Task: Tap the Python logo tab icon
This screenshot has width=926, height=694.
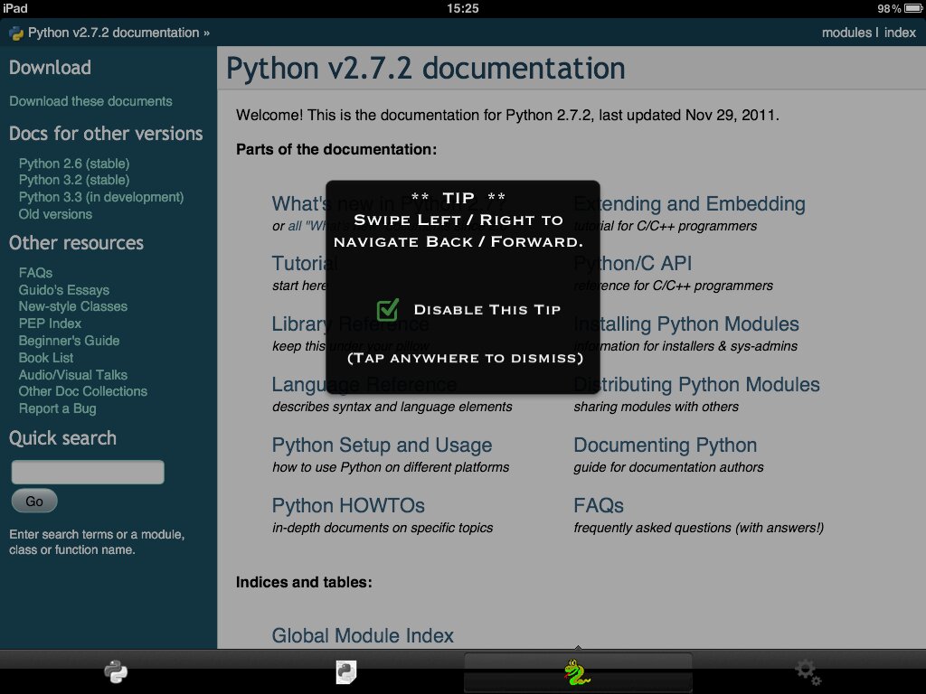Action: [116, 671]
